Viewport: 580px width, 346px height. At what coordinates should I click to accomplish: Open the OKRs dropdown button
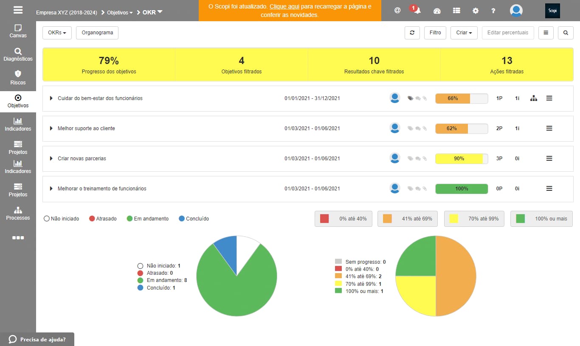[x=57, y=33]
